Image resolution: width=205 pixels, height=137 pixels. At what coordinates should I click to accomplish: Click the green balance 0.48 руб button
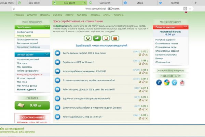tap(32, 105)
